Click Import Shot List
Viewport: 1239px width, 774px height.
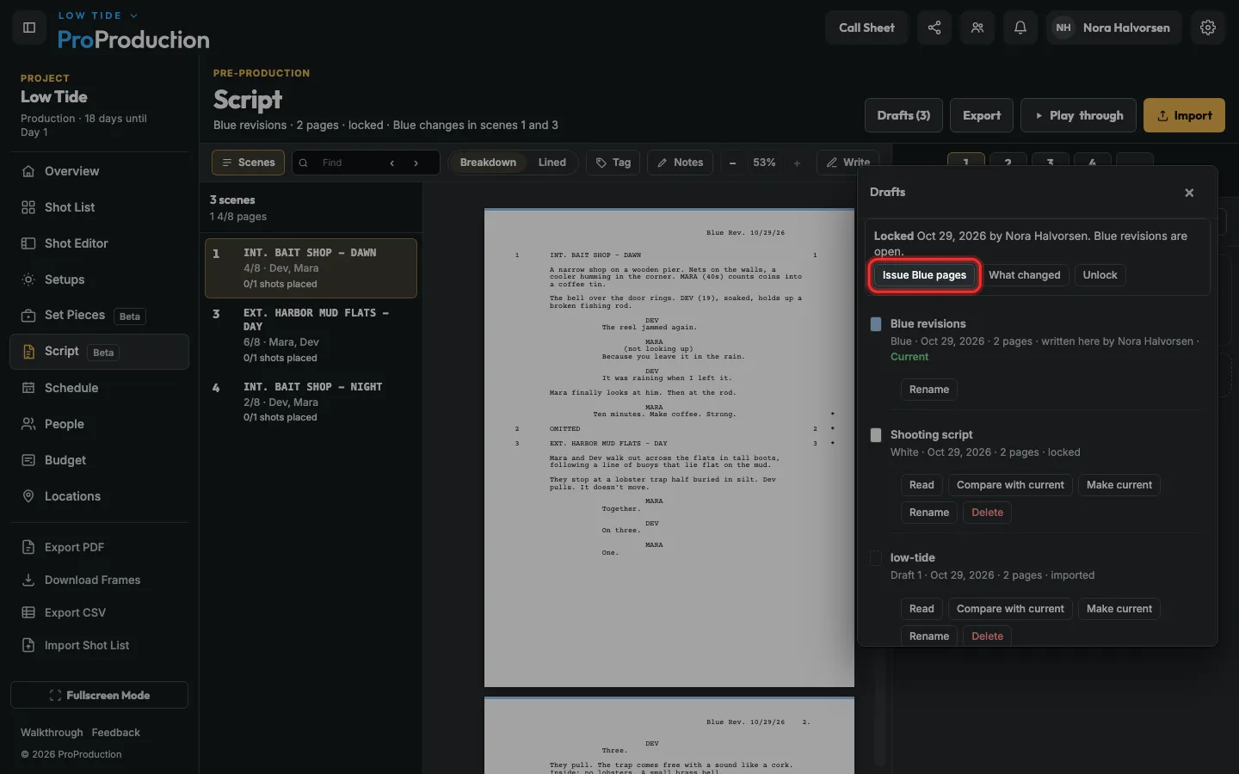click(99, 645)
